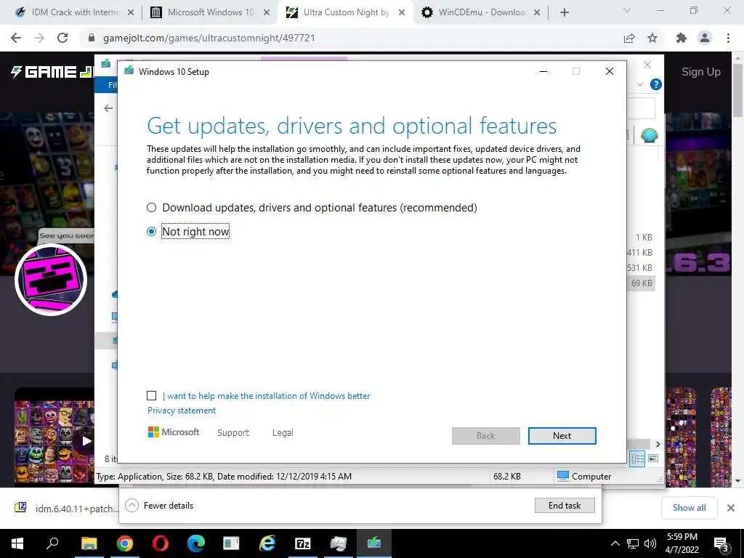Click Sign Up on Game Jolt
The image size is (744, 558).
pos(701,72)
